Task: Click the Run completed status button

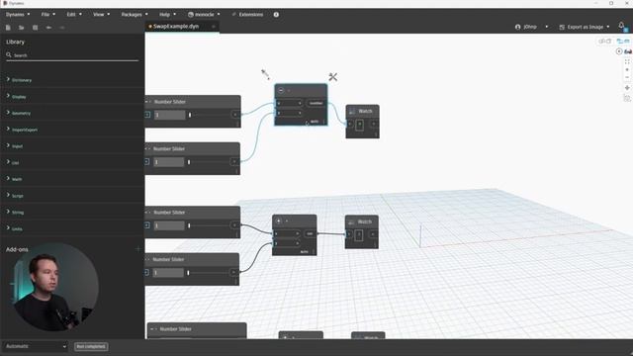Action: (x=91, y=346)
